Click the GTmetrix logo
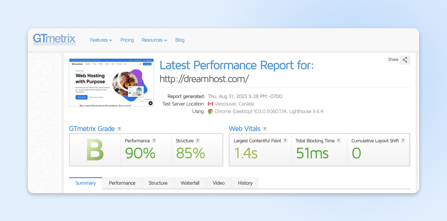Screen dimensions: 447x221 click(54, 39)
